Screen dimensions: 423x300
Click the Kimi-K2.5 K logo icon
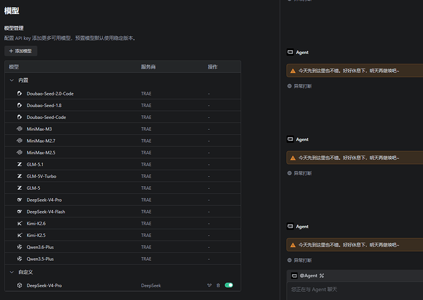pyautogui.click(x=20, y=235)
